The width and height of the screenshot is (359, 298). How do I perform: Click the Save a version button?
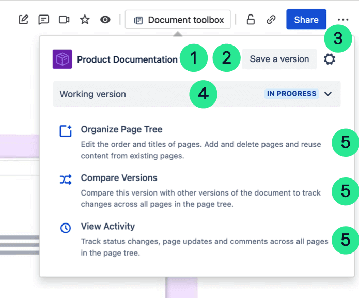pyautogui.click(x=279, y=59)
